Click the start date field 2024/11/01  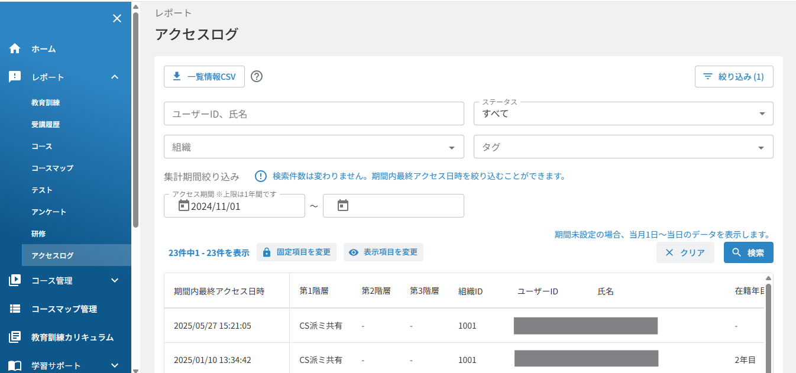click(x=234, y=206)
